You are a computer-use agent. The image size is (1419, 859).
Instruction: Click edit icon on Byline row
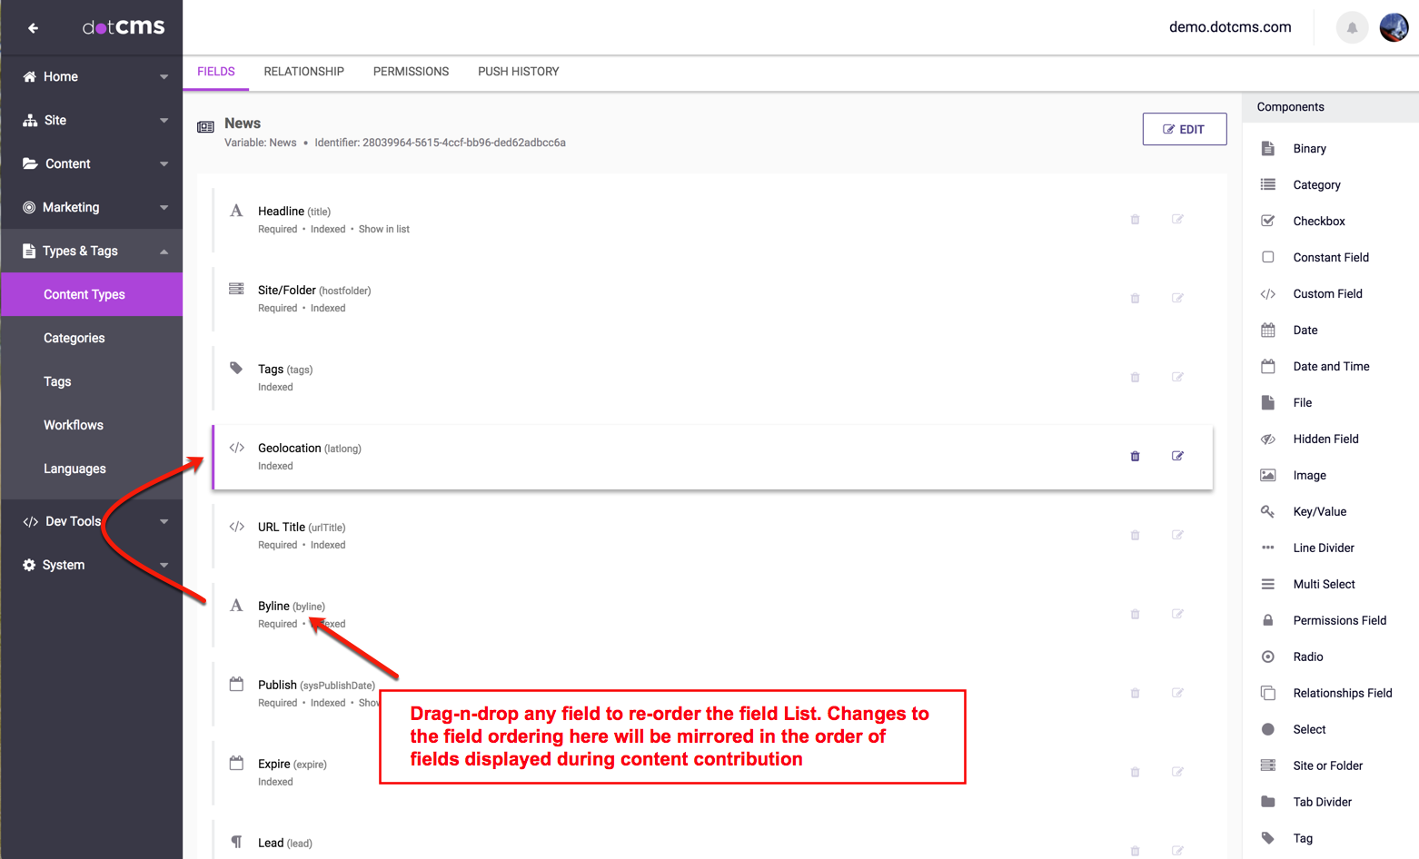tap(1177, 614)
